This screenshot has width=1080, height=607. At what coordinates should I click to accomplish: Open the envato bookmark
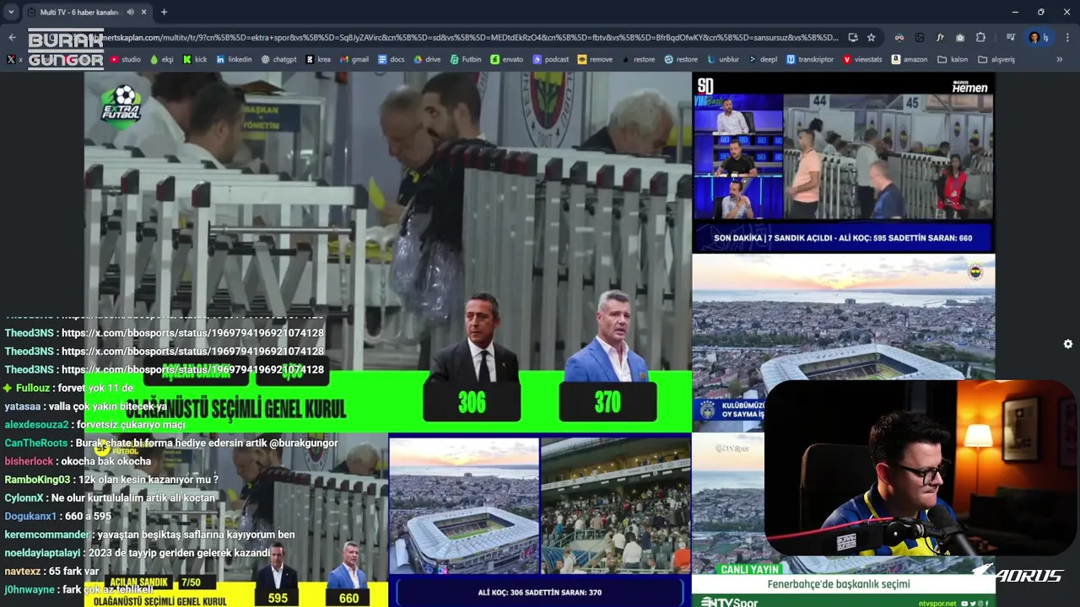[x=506, y=60]
